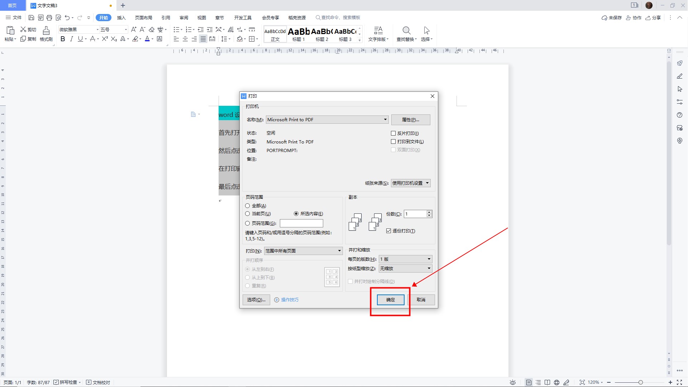Image resolution: width=688 pixels, height=387 pixels.
Task: Open printer Properties button
Action: coord(410,120)
